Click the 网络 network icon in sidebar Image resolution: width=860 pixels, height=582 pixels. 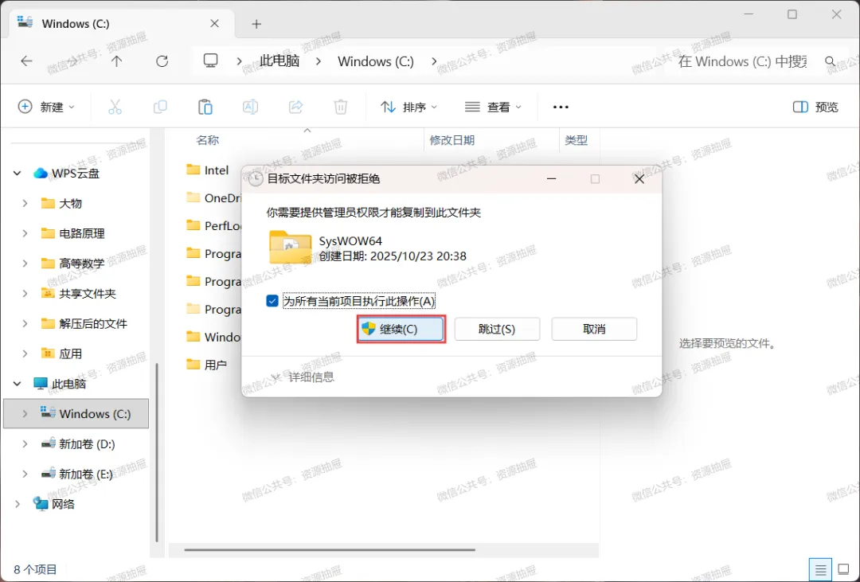tap(40, 503)
